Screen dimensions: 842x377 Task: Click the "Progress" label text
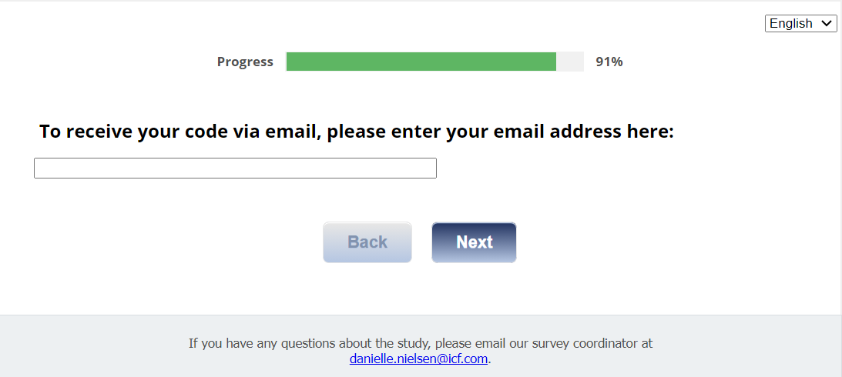click(x=245, y=62)
